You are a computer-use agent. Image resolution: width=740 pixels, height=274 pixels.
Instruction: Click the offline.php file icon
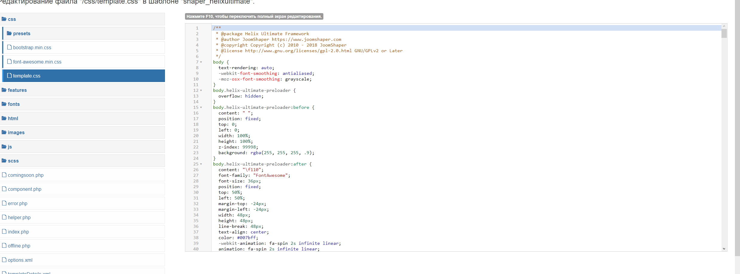point(4,246)
